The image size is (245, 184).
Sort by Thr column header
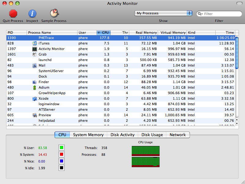tap(120, 33)
